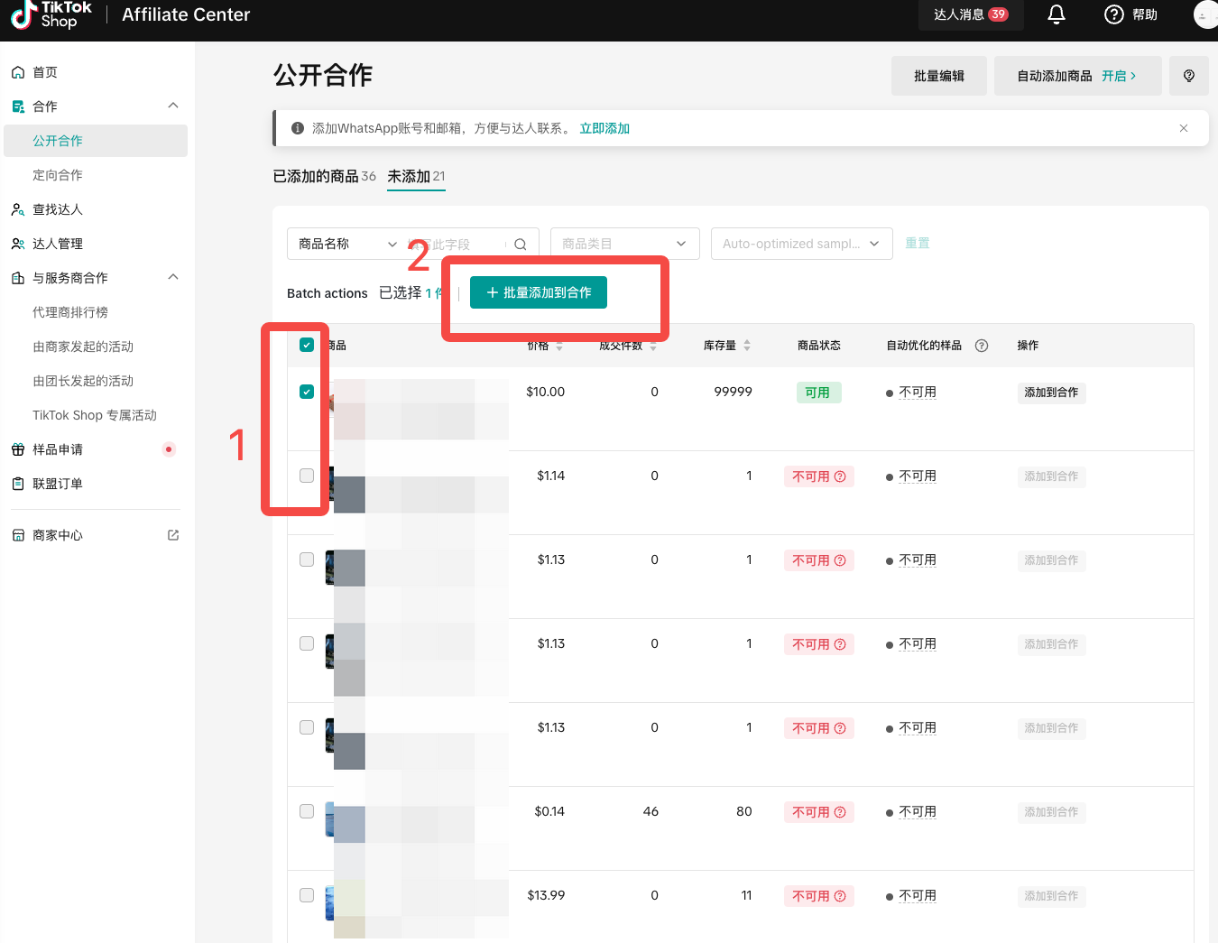The height and width of the screenshot is (943, 1218).
Task: Check the $1.14 product row checkbox
Action: tap(307, 476)
